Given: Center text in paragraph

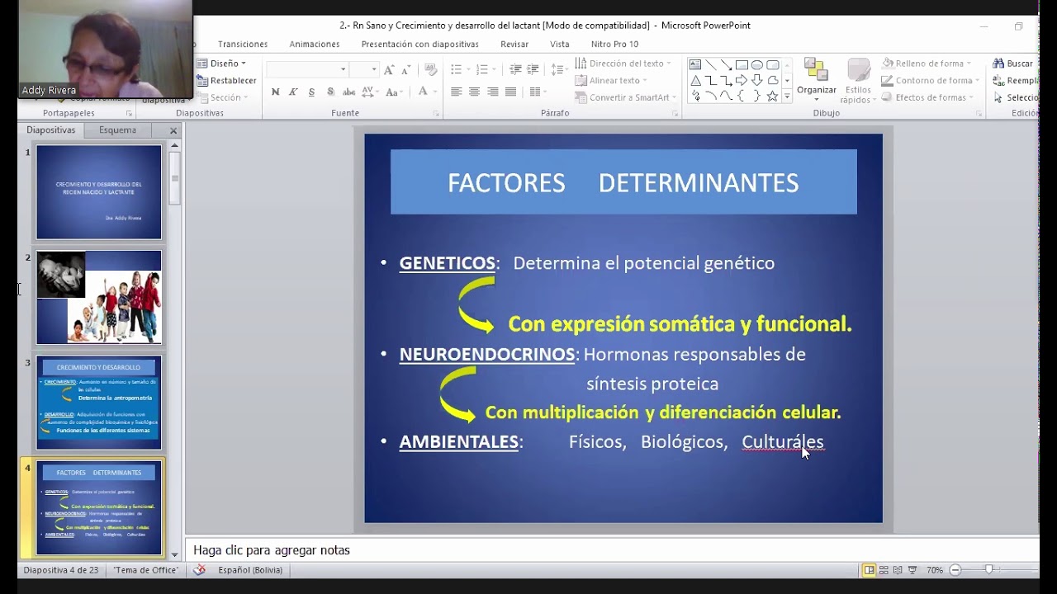Looking at the screenshot, I should [474, 92].
